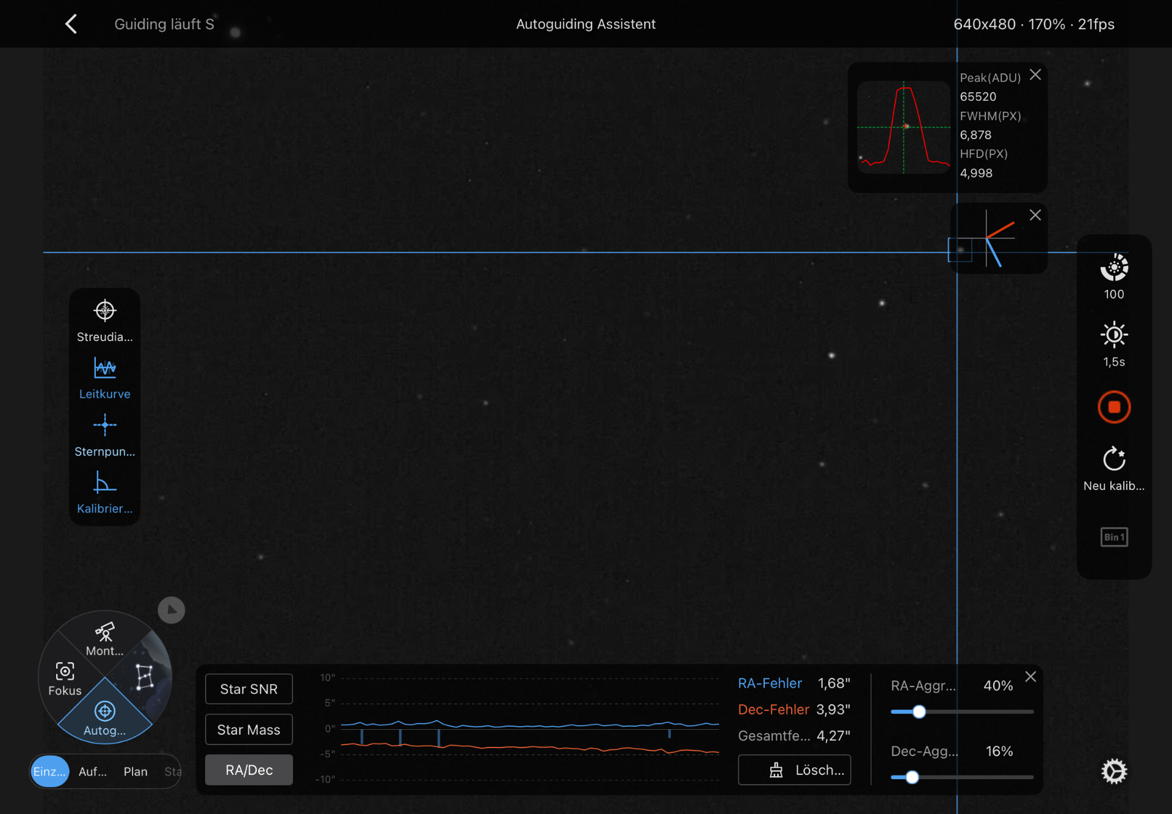Toggle the Sternpunkt star profile panel

pyautogui.click(x=105, y=436)
